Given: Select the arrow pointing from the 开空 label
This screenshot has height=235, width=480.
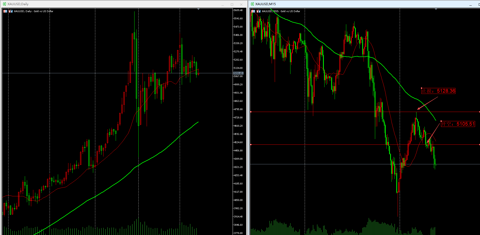Looking at the screenshot, I should pos(433,133).
